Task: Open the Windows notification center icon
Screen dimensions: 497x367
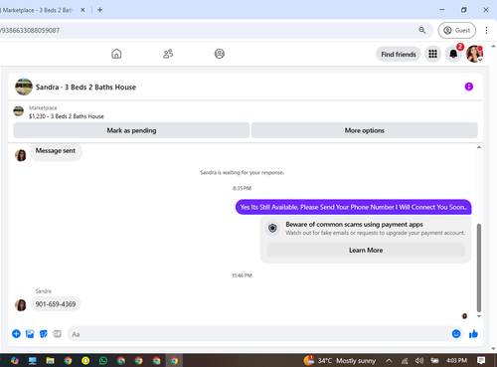Action: point(481,360)
